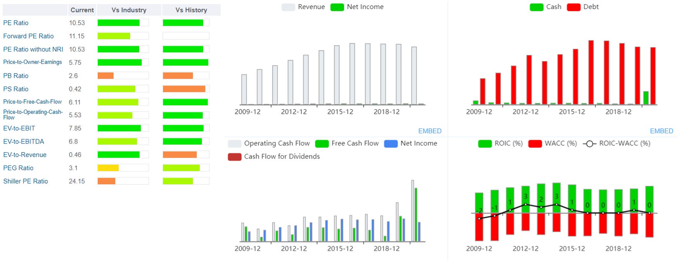Open the Price-to-Operating-Cash-Flow link
The height and width of the screenshot is (261, 678).
point(33,115)
